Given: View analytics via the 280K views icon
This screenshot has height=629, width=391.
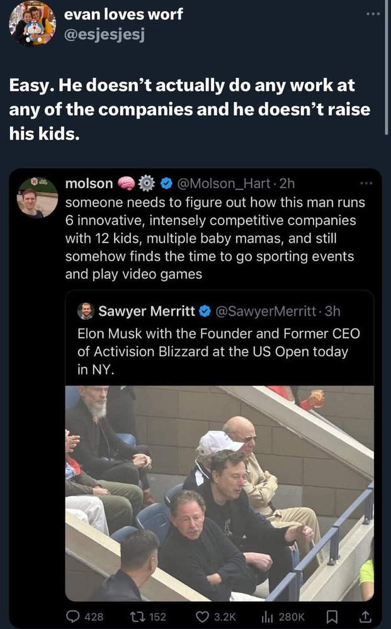Looking at the screenshot, I should pos(271,616).
